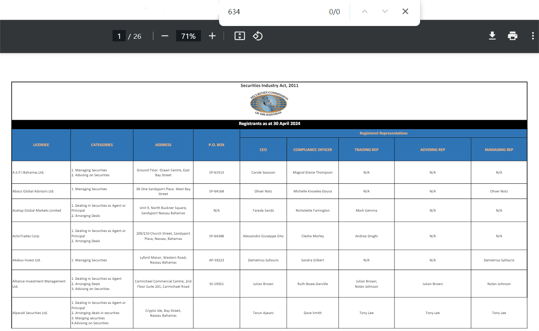Image resolution: width=539 pixels, height=331 pixels.
Task: Select the page number field
Action: tap(119, 36)
